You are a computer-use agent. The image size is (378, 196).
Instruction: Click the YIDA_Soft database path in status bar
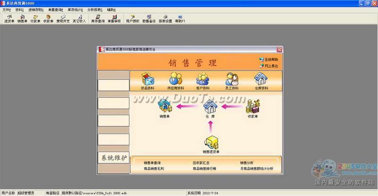click(x=94, y=193)
